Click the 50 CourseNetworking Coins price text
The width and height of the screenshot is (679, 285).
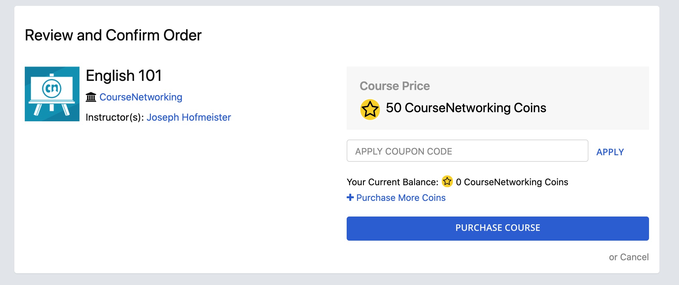(466, 108)
